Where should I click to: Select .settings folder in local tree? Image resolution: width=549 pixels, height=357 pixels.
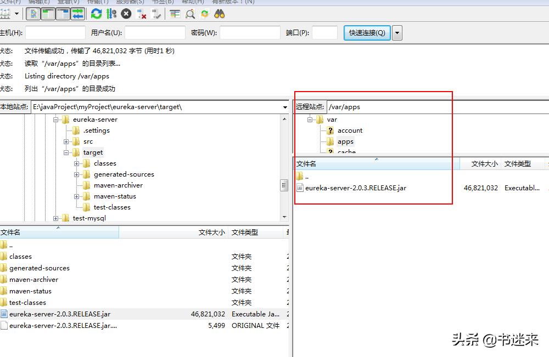[x=96, y=131]
